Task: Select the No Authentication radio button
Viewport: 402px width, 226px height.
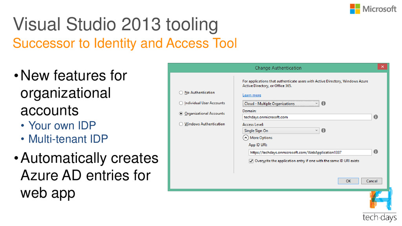Action: pyautogui.click(x=181, y=93)
